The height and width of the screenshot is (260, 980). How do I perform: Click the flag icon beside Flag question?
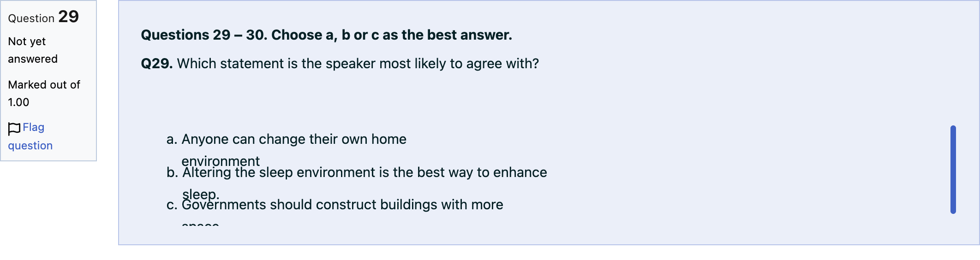14,129
